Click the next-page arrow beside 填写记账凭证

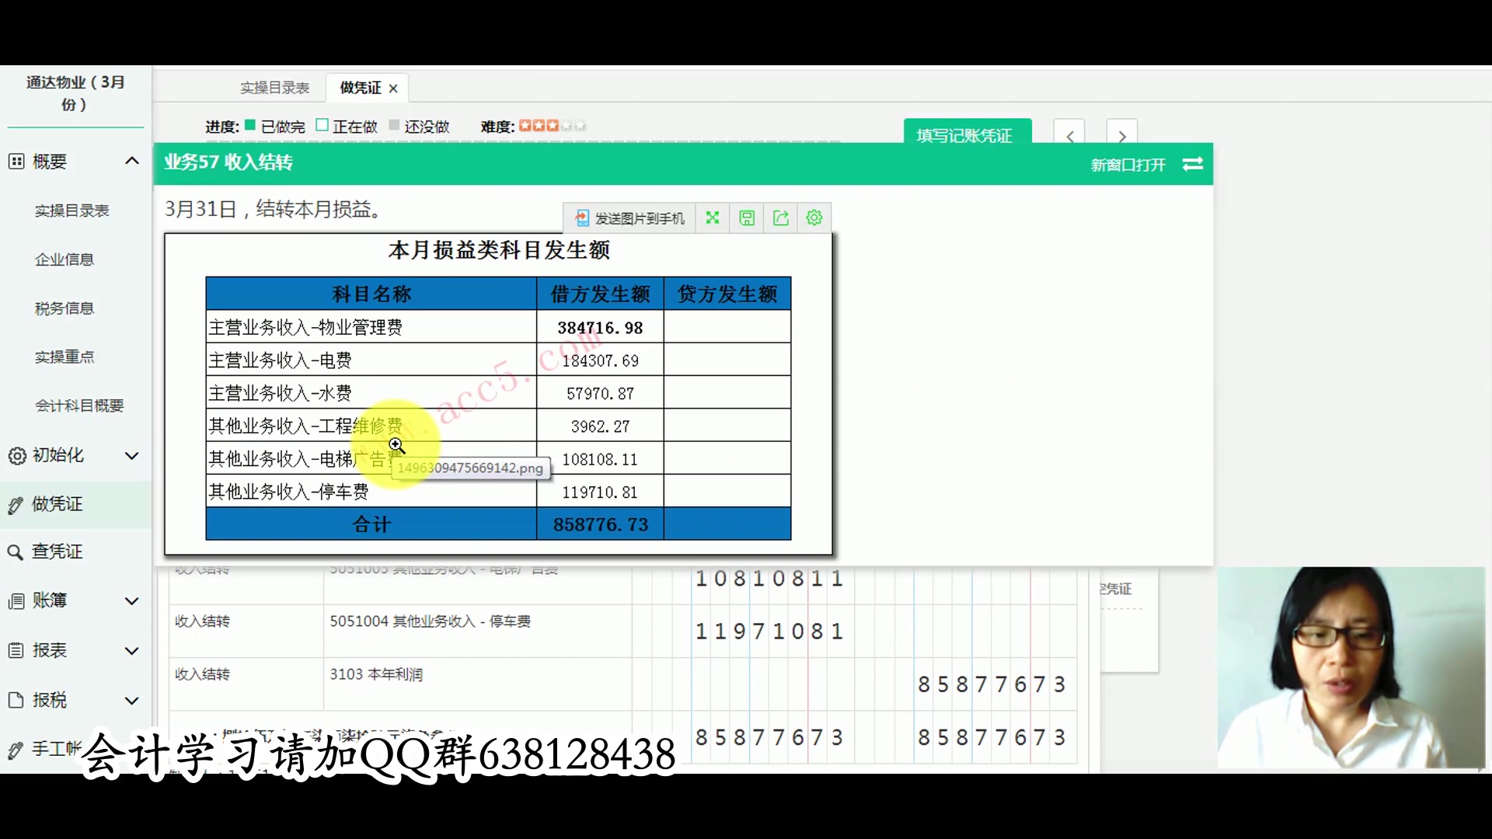coord(1122,135)
